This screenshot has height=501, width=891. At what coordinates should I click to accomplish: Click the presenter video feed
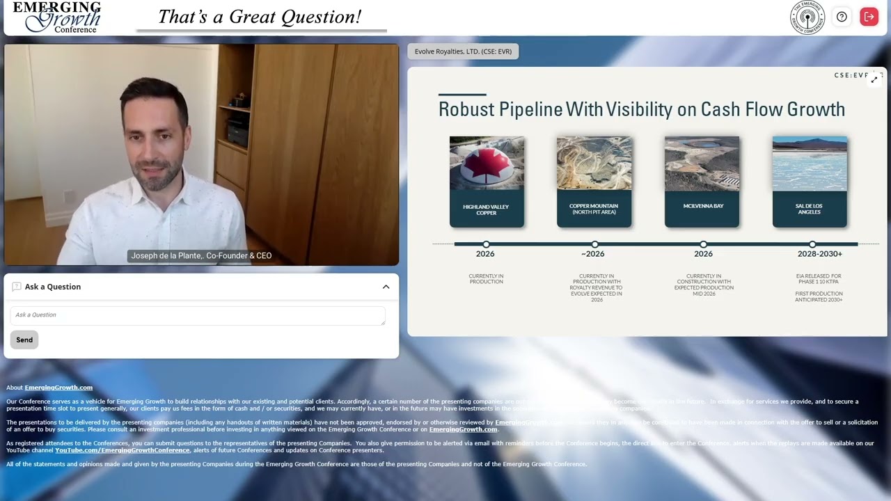201,154
